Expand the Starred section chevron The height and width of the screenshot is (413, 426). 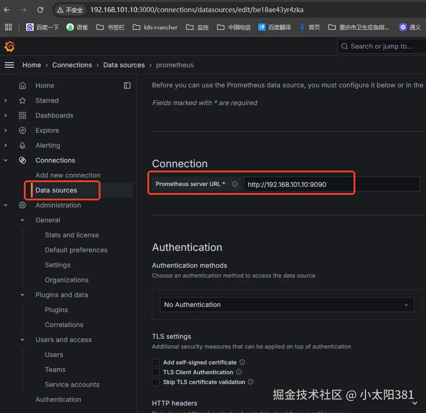pos(6,100)
